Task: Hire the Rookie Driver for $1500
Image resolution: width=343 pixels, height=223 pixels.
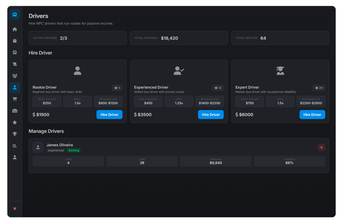Action: [x=109, y=115]
